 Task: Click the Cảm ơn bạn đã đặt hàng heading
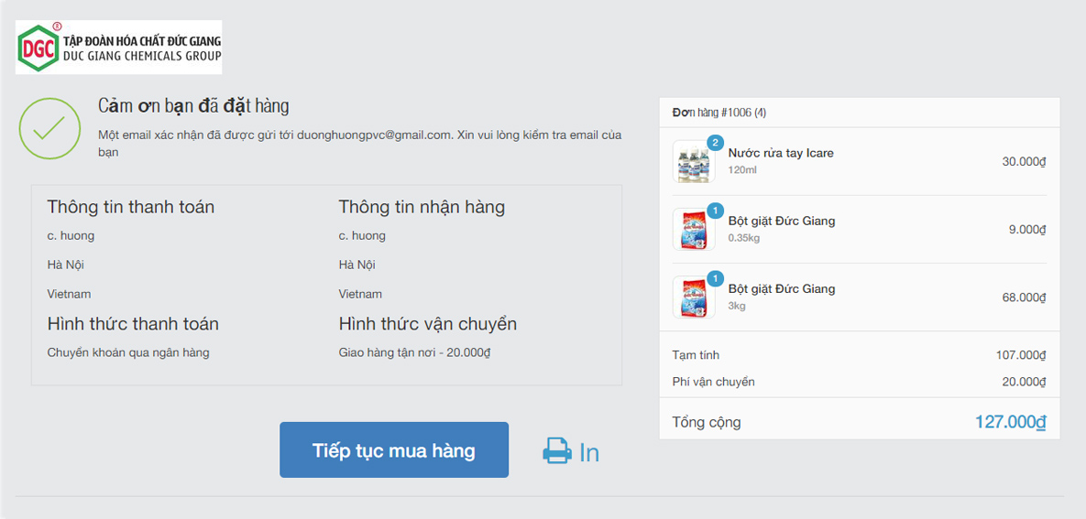[x=193, y=106]
